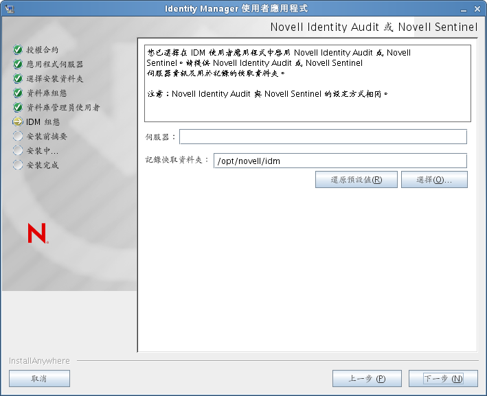Select the 資料庫組態 step label
Viewport: 487px width, 396px height.
point(47,93)
